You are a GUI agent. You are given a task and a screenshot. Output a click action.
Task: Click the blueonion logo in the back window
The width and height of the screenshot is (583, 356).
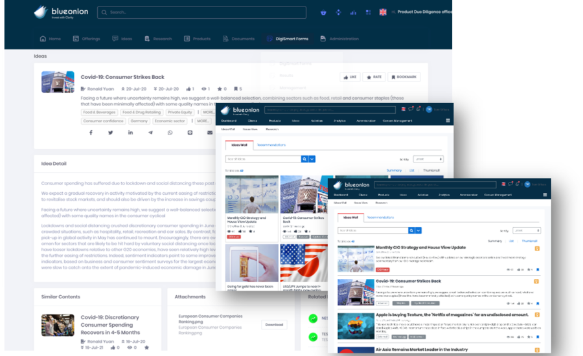point(62,12)
